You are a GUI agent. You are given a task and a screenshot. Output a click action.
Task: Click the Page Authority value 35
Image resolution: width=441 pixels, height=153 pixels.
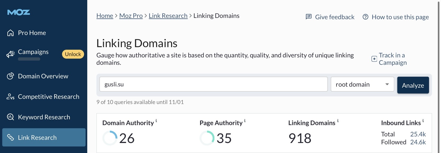click(224, 138)
